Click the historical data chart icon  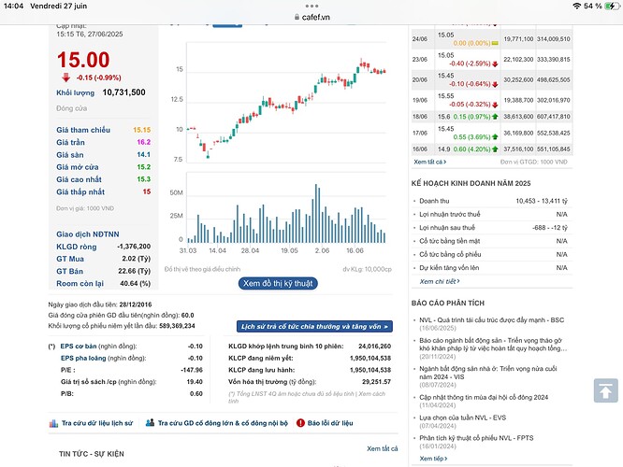(x=53, y=423)
